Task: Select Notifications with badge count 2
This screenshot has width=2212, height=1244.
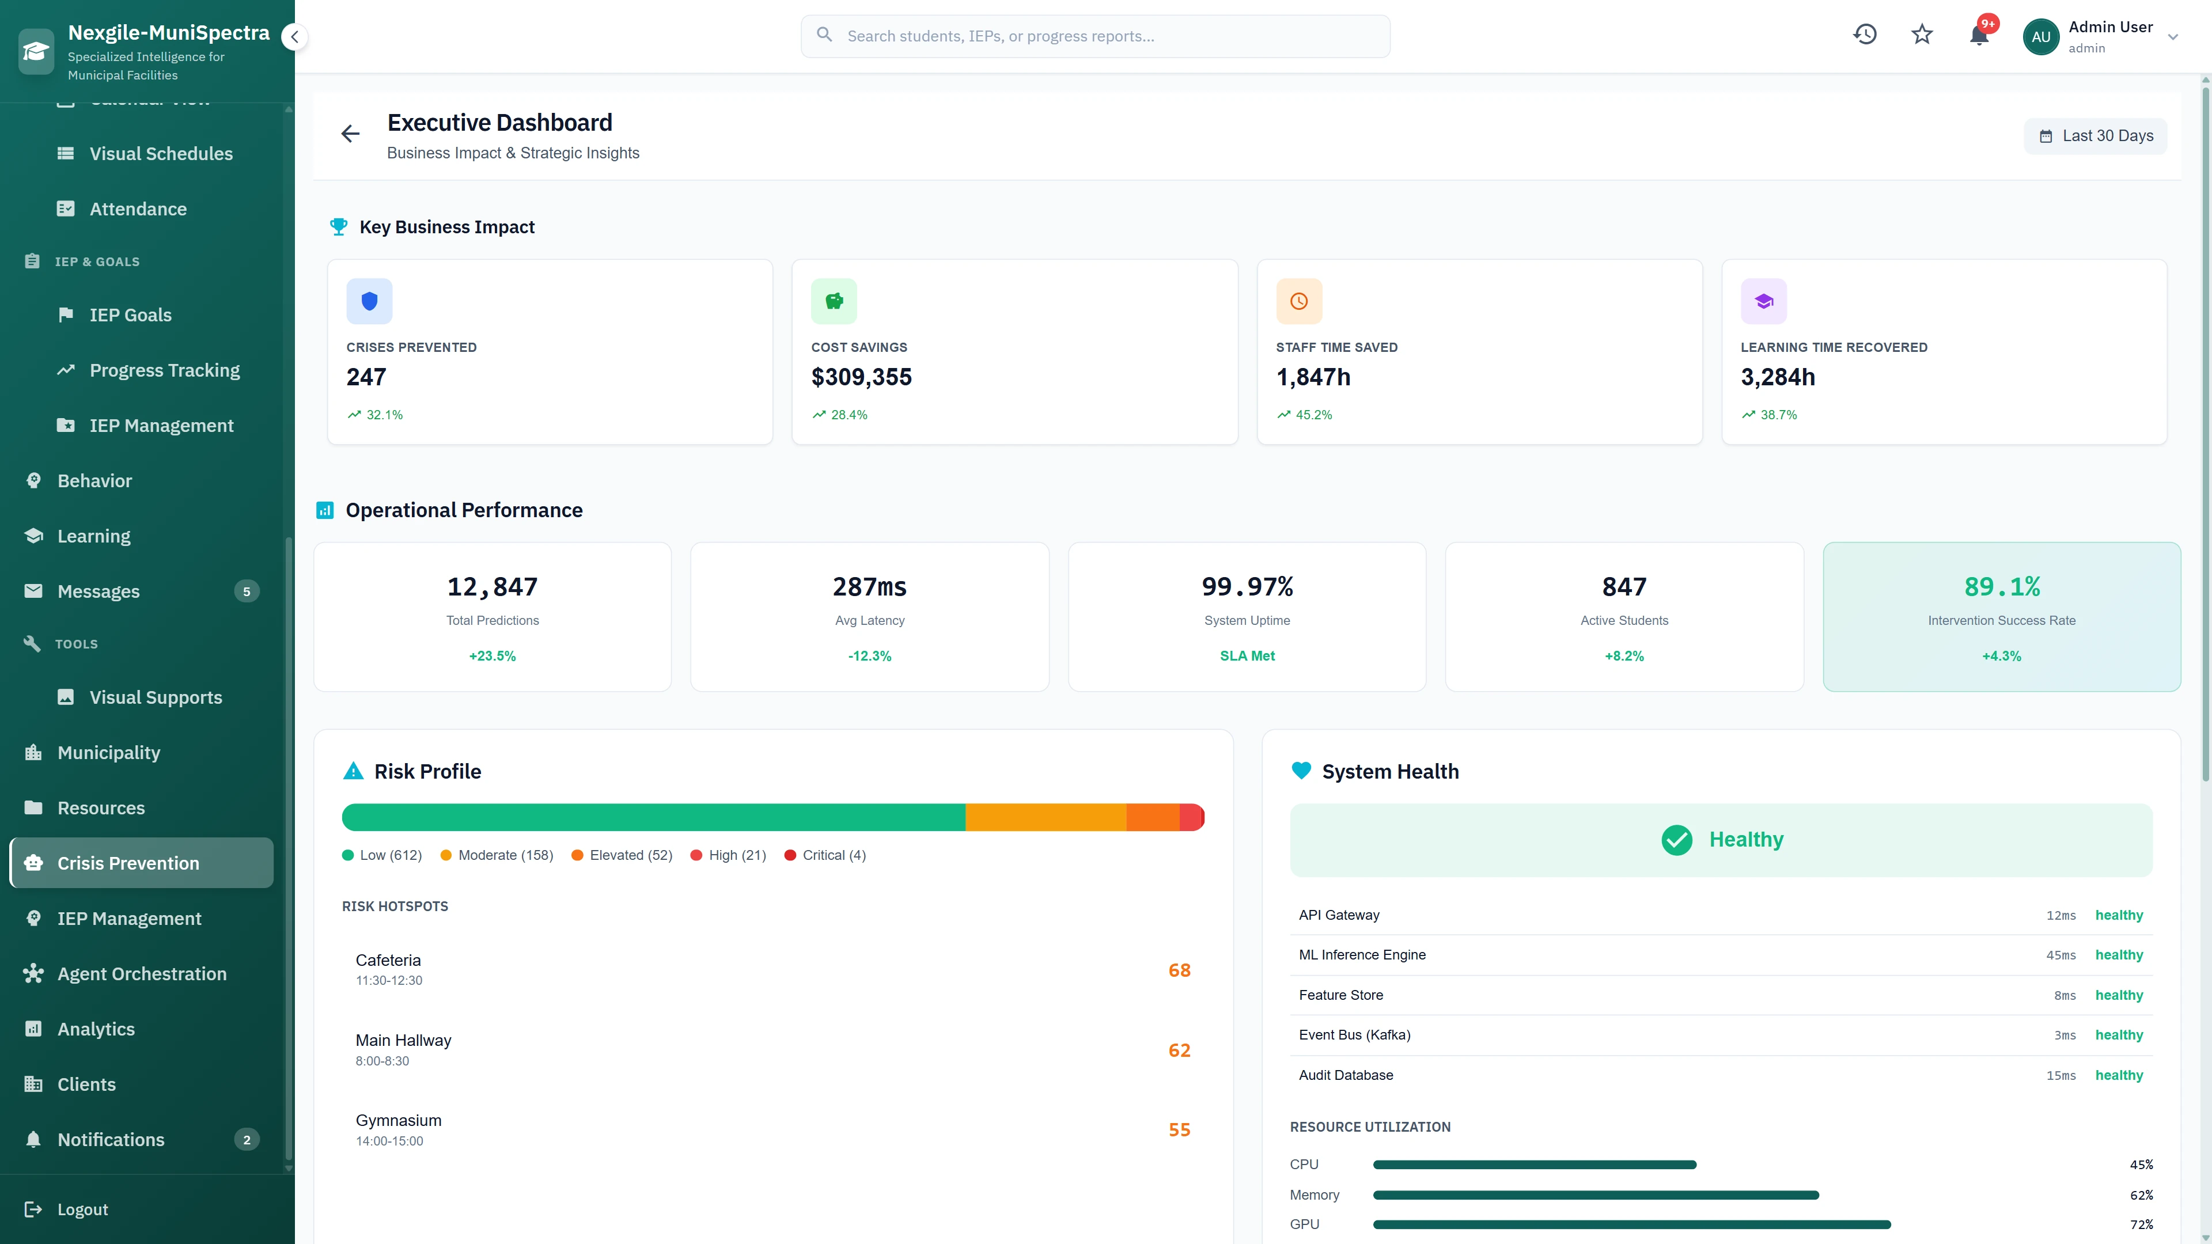Action: pos(110,1139)
